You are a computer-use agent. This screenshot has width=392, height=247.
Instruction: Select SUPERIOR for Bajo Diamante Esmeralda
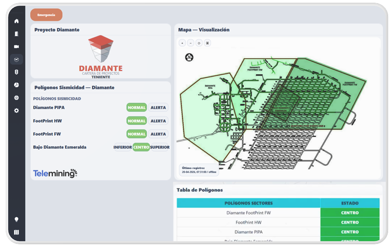click(160, 147)
